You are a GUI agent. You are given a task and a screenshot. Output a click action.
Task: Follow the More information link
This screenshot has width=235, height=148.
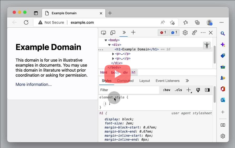(x=33, y=85)
